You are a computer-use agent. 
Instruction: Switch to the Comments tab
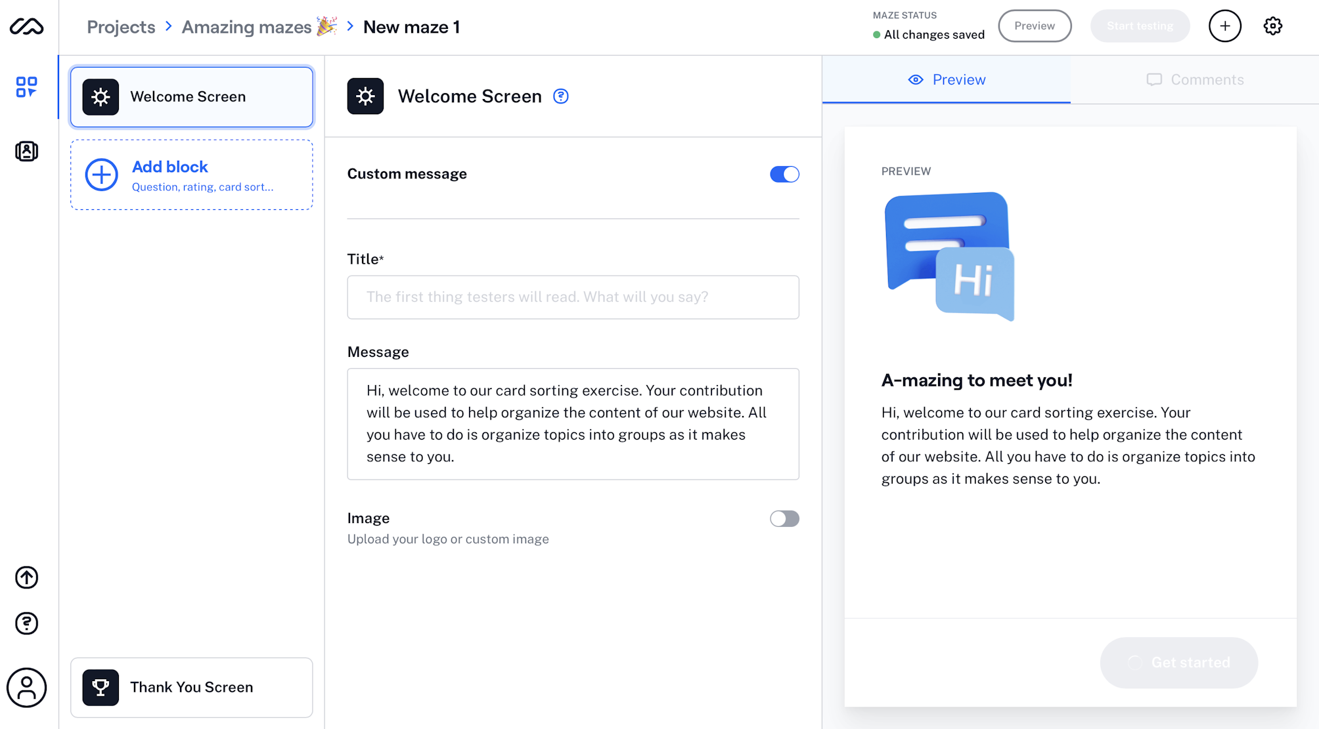point(1195,80)
